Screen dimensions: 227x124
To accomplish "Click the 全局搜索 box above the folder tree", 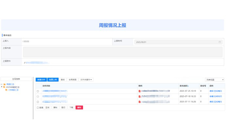I will click(x=16, y=79).
